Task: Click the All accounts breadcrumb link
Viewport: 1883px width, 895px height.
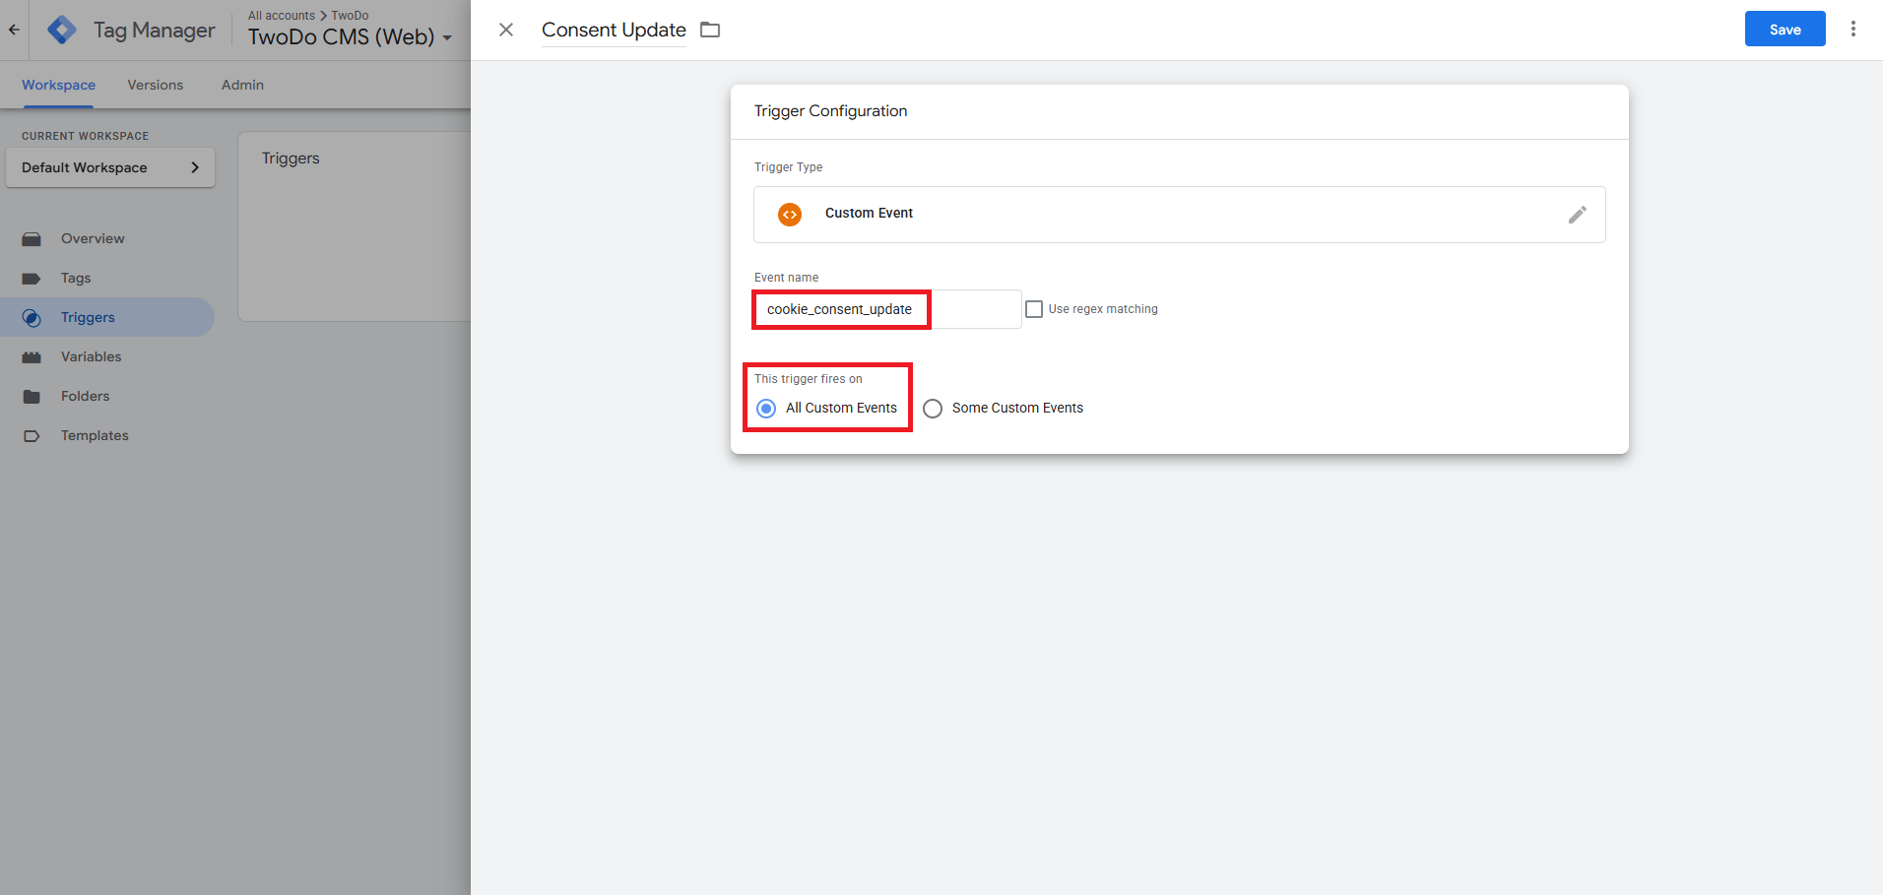Action: [281, 16]
